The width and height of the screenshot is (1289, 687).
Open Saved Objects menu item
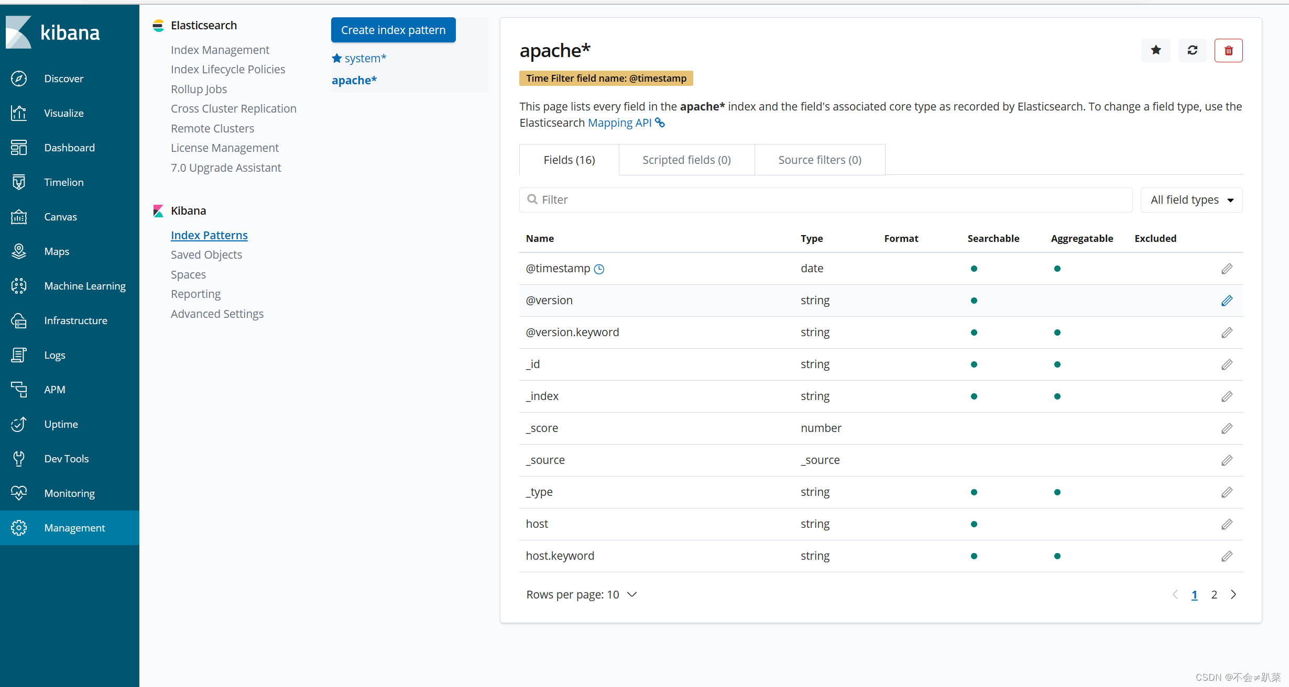click(x=206, y=254)
